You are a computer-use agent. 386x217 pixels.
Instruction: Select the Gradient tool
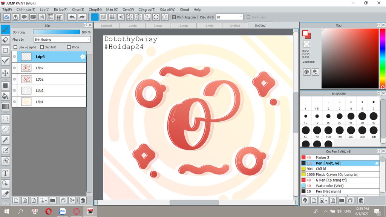(5, 107)
